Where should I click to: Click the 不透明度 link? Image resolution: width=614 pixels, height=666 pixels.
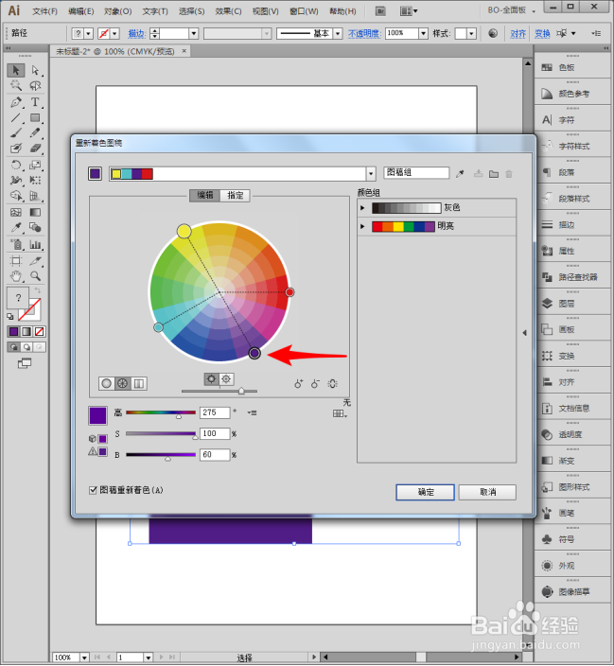click(x=364, y=33)
